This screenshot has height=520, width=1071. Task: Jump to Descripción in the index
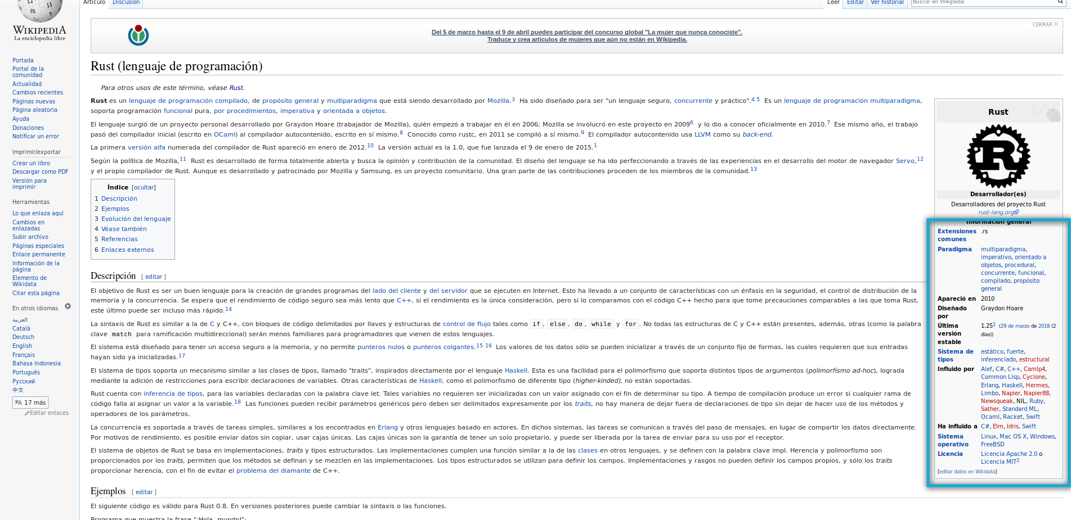coord(119,199)
